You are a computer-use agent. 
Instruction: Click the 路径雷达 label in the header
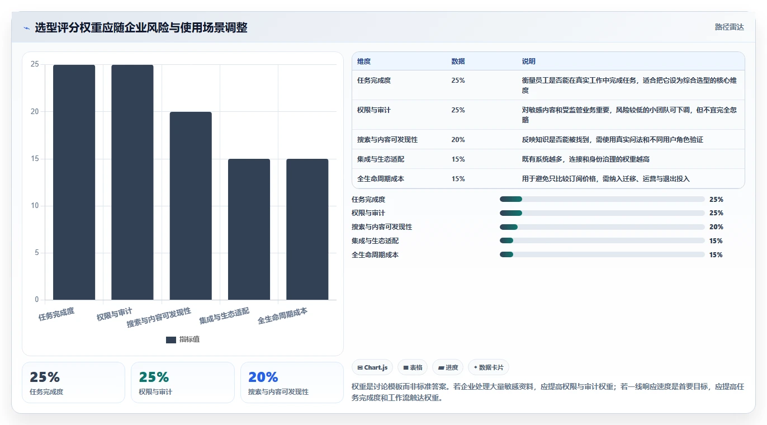click(x=729, y=27)
